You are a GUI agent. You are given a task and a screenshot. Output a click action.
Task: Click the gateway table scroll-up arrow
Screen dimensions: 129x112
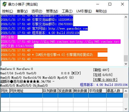coord(126,91)
